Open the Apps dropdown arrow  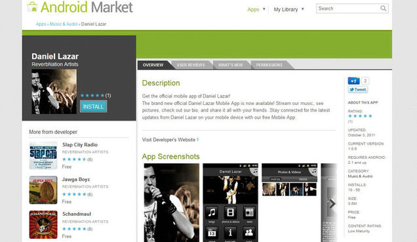(264, 9)
